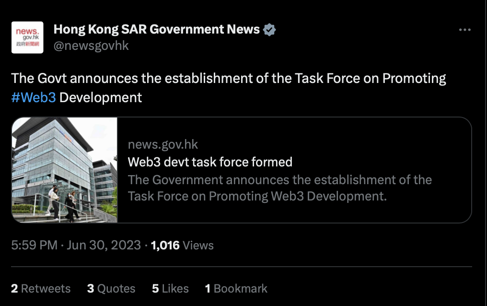Click the 1 Bookmark count
Image resolution: width=487 pixels, height=306 pixels.
[x=236, y=289]
